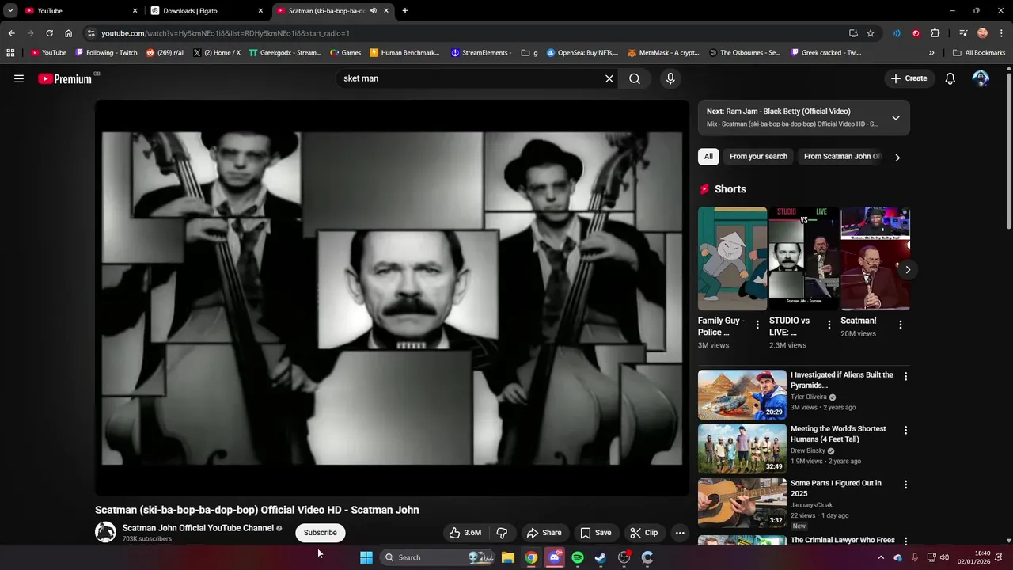1013x570 pixels.
Task: Clear the search box with the X
Action: coord(609,78)
